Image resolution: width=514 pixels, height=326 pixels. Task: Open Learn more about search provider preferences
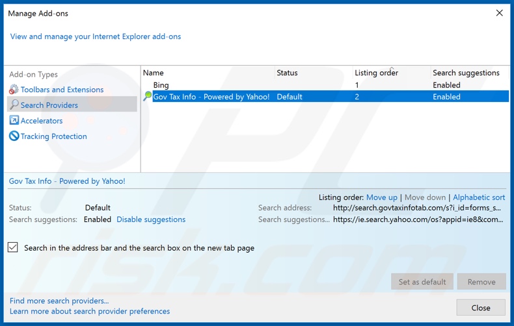pyautogui.click(x=90, y=311)
